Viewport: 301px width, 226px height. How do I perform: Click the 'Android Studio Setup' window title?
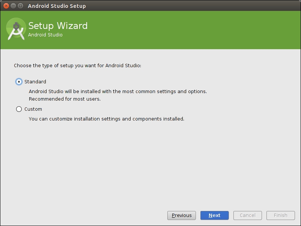pyautogui.click(x=57, y=6)
